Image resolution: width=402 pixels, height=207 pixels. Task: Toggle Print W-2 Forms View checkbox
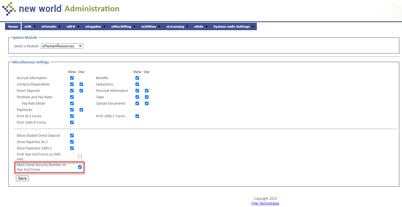(72, 116)
